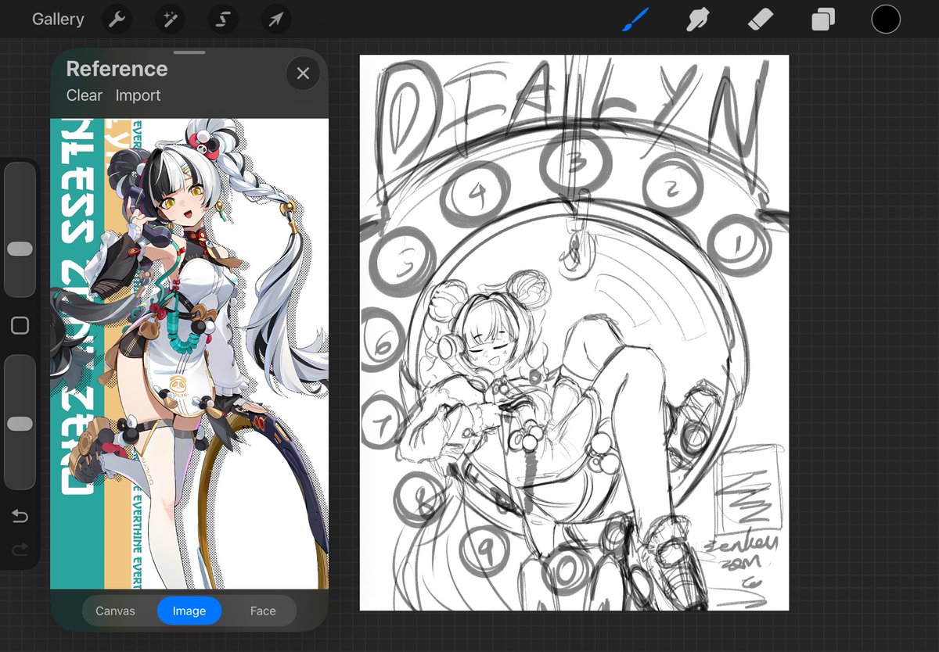Tap the sketch canvas artwork

(x=574, y=333)
